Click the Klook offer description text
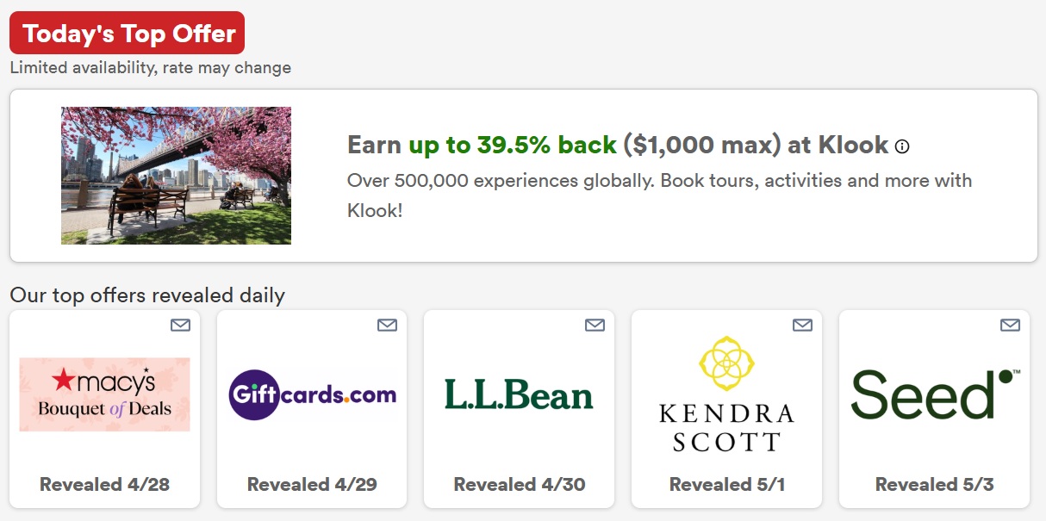This screenshot has width=1046, height=521. (659, 195)
